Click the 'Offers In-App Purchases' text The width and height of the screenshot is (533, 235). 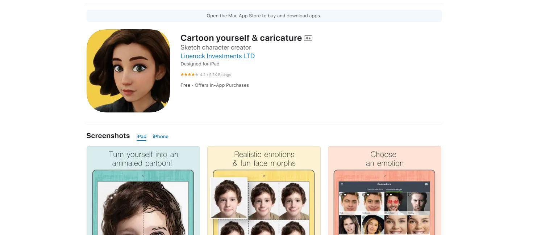222,85
